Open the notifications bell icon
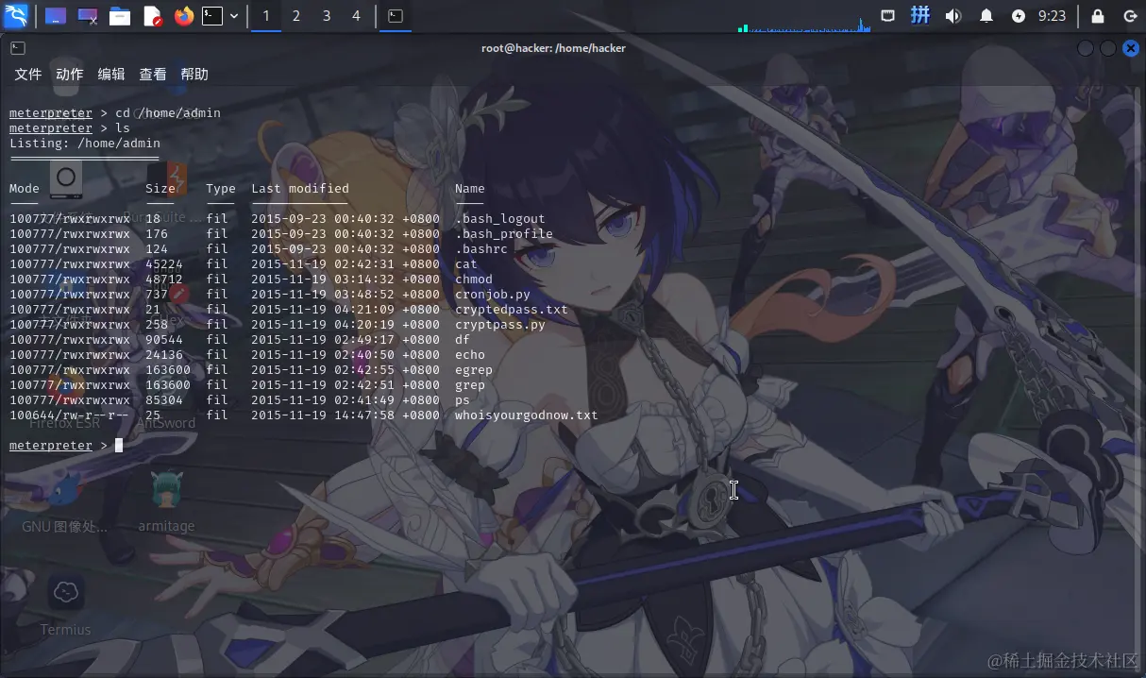The image size is (1146, 678). (986, 16)
